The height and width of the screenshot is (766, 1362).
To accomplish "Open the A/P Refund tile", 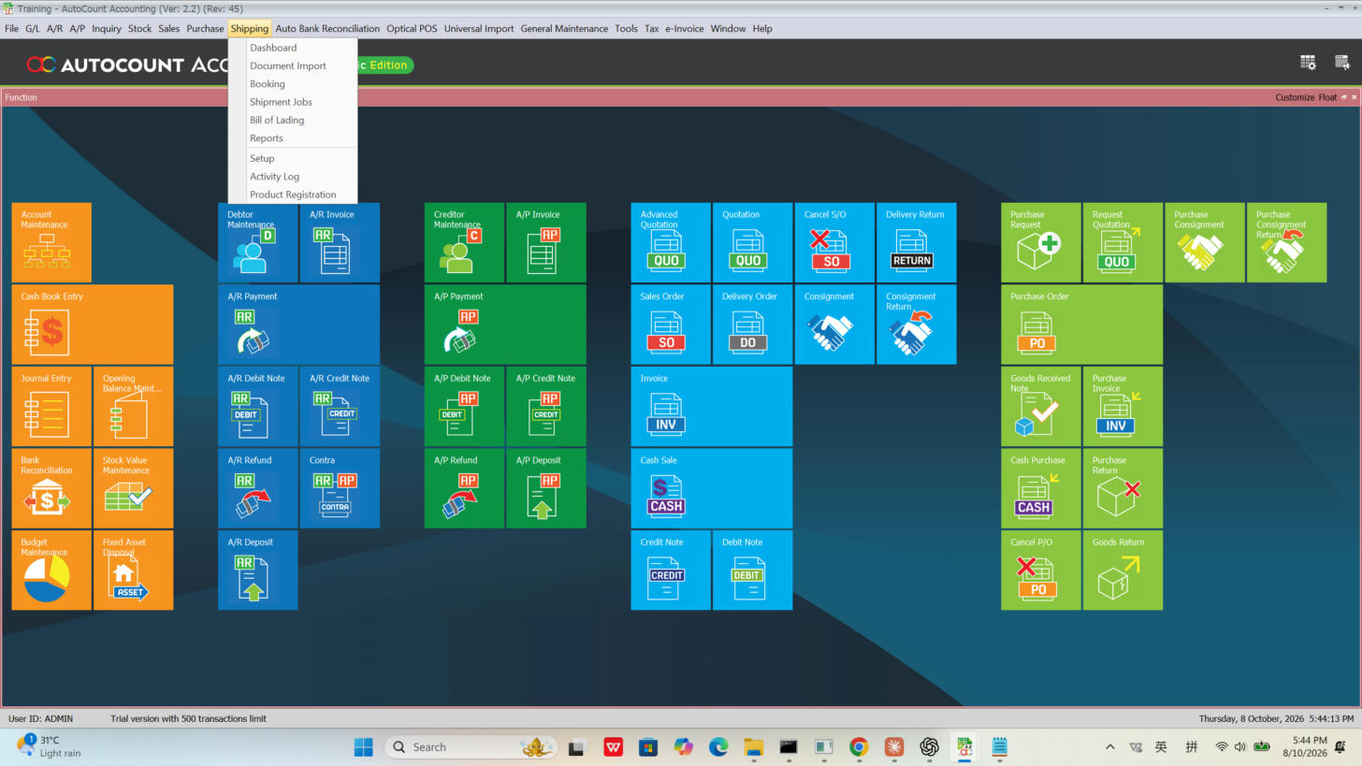I will click(464, 488).
